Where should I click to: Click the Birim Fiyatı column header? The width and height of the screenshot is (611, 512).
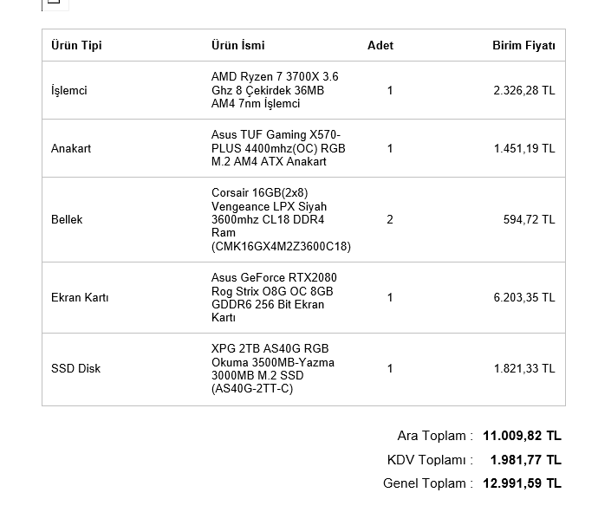click(523, 45)
